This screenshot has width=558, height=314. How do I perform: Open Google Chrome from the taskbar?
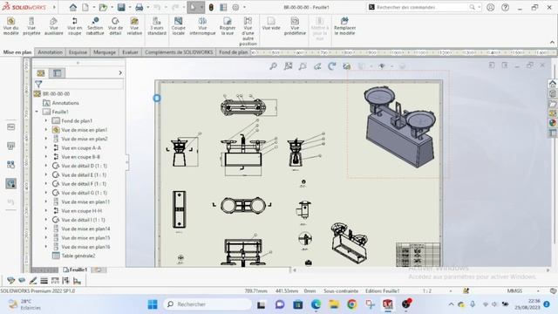[352, 304]
